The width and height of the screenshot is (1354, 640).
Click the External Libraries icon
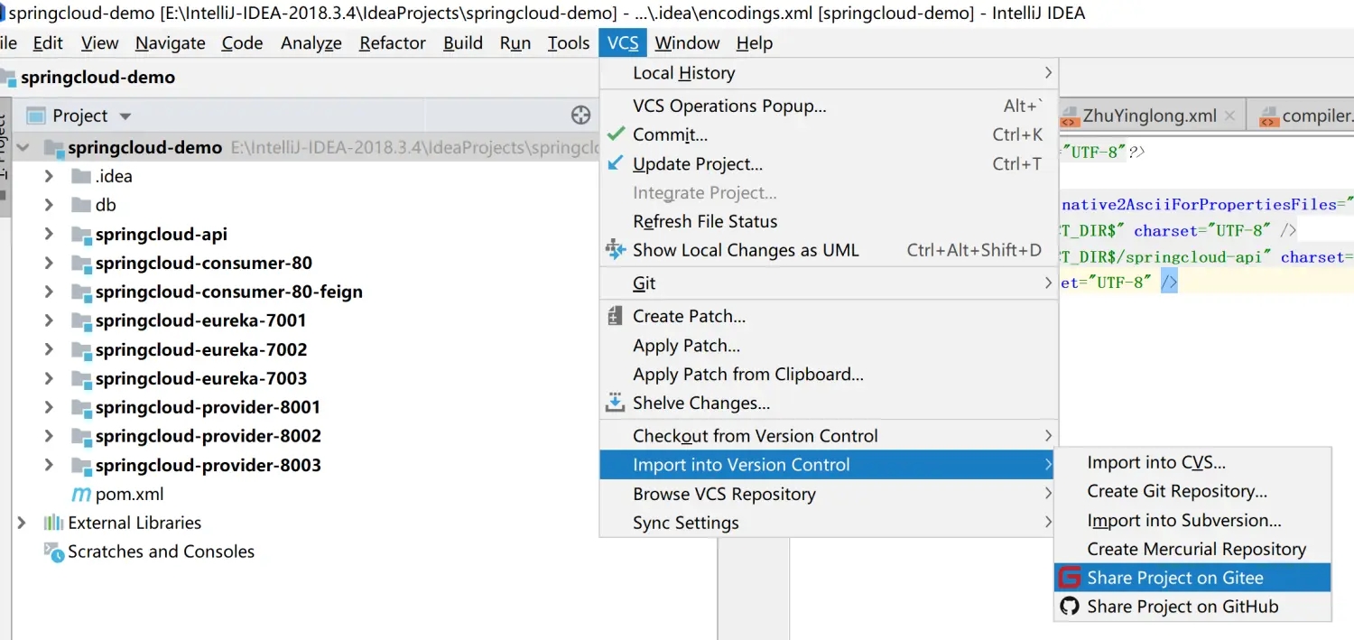[53, 523]
